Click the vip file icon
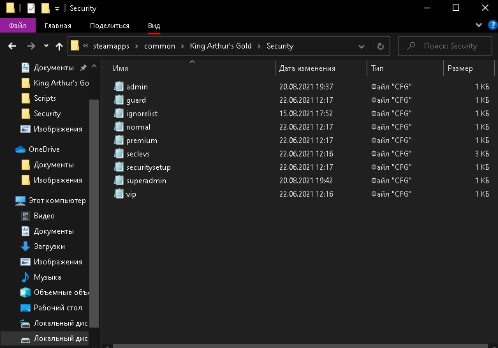 119,193
